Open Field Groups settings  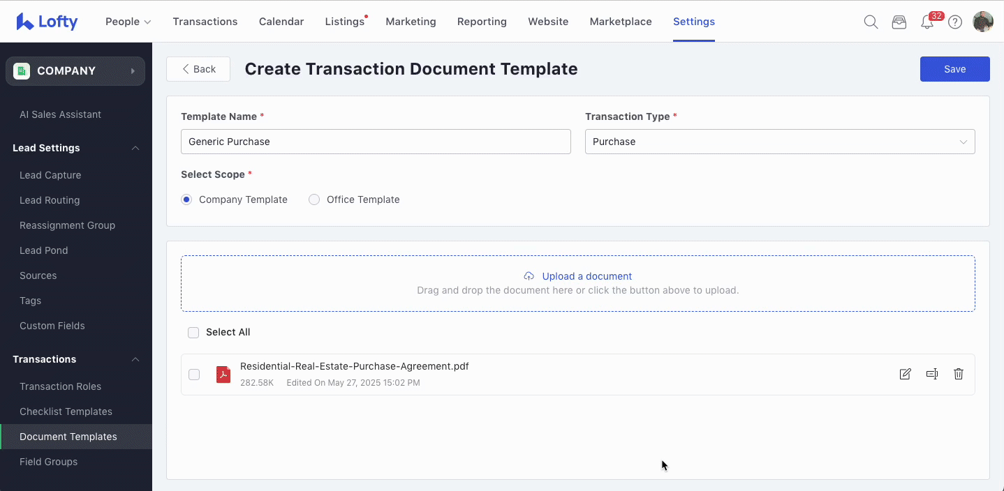(49, 462)
